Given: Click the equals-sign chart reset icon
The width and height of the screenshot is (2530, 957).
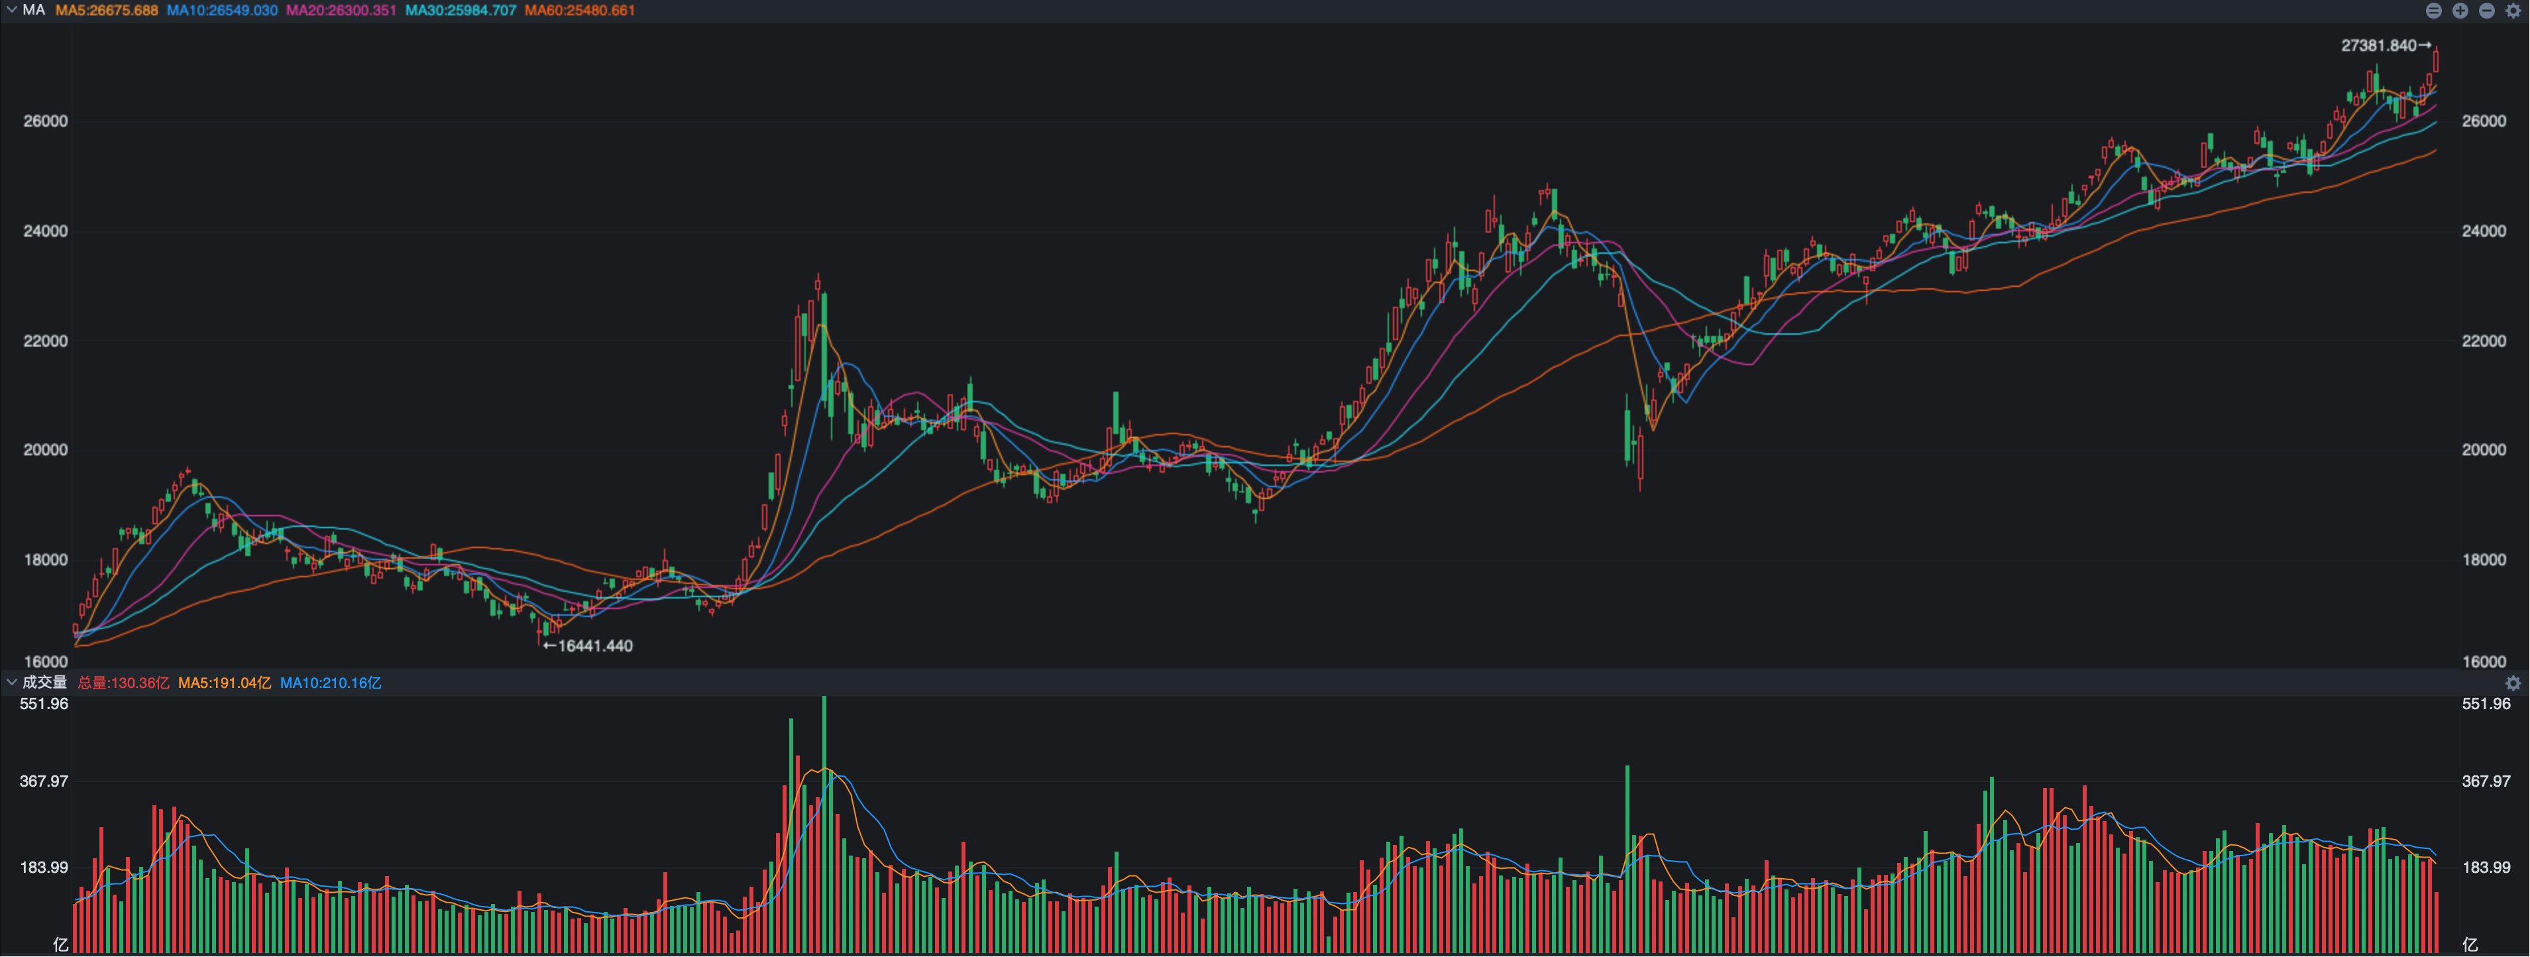Looking at the screenshot, I should click(2433, 11).
